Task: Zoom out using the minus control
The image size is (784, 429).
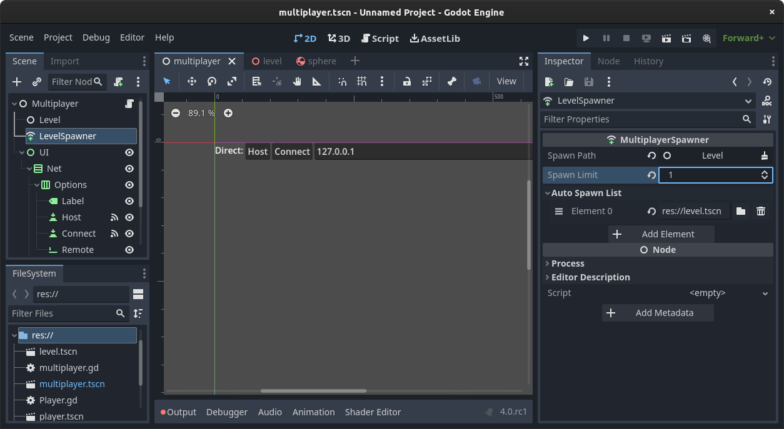Action: [x=176, y=113]
